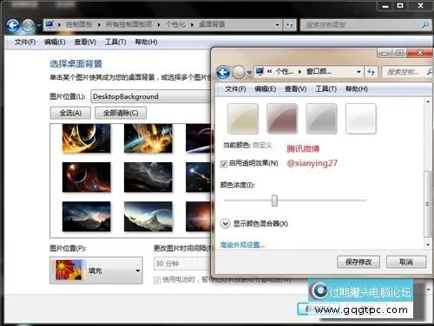Open 编辑(E) menu in the background window
This screenshot has width=434, height=326.
click(x=55, y=42)
